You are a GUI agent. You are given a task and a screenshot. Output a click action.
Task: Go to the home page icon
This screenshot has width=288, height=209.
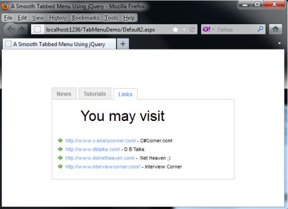coord(275,29)
